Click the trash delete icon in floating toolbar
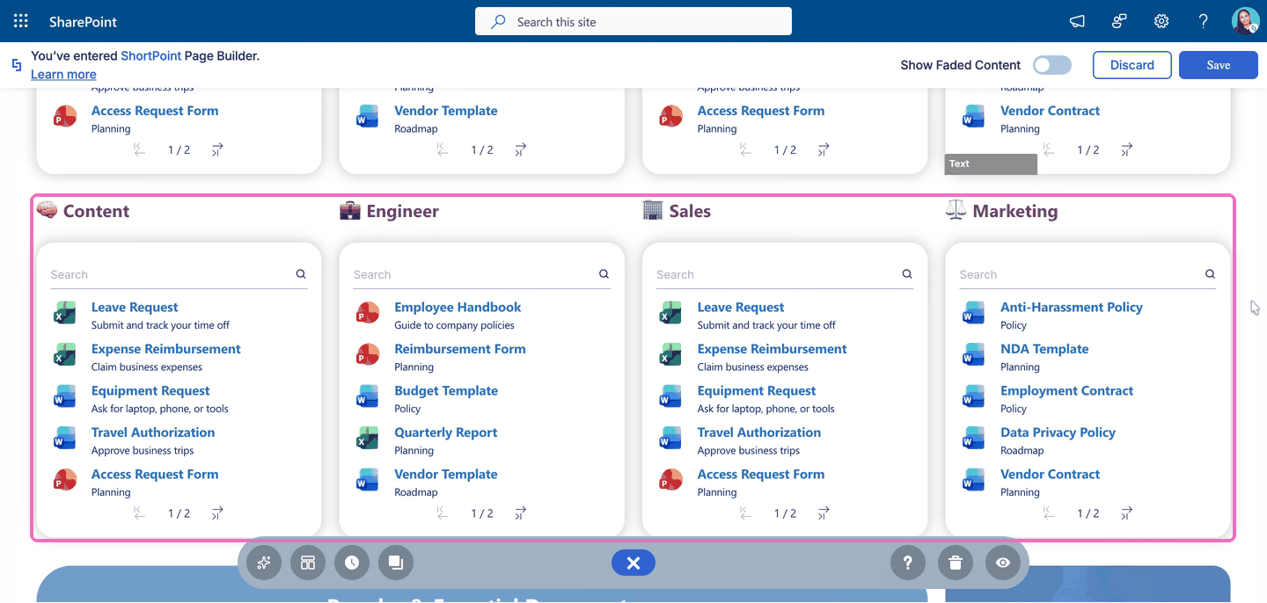 click(956, 563)
